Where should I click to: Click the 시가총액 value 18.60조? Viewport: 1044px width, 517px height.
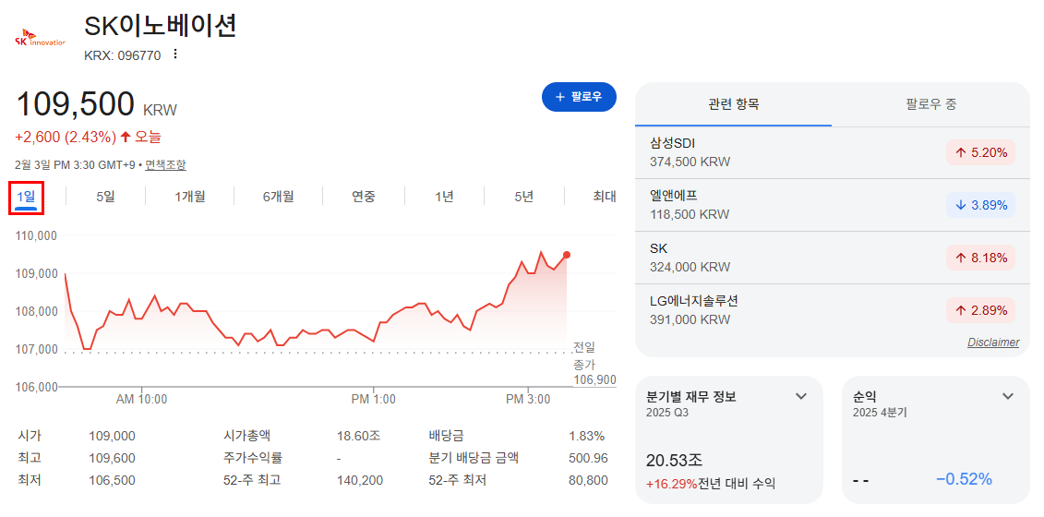358,437
